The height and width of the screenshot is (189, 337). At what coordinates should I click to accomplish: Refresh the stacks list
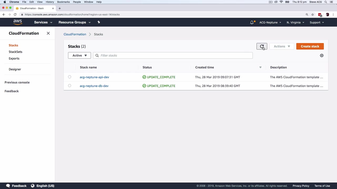tap(262, 46)
